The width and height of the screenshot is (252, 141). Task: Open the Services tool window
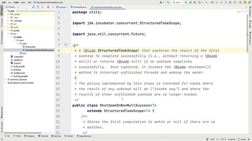pos(56,136)
